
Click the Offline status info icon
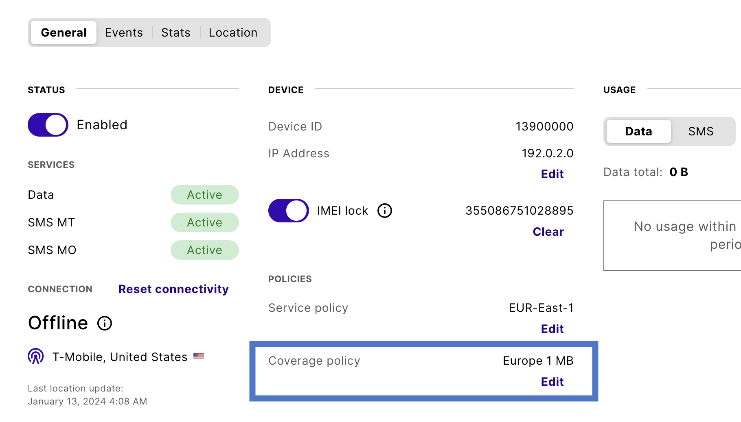click(x=105, y=323)
